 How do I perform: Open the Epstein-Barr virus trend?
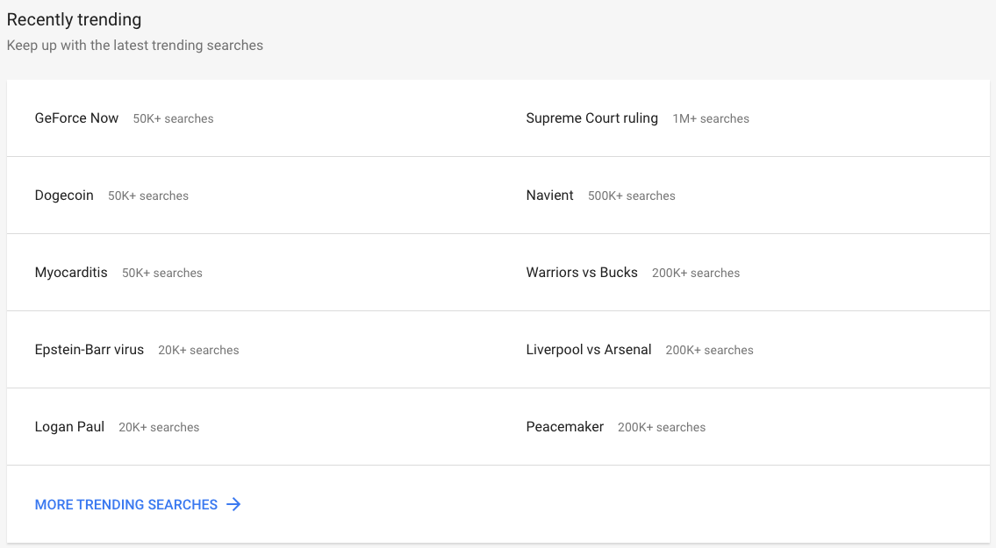pos(89,349)
